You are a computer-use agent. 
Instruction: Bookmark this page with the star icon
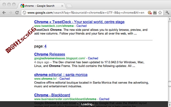(160, 13)
